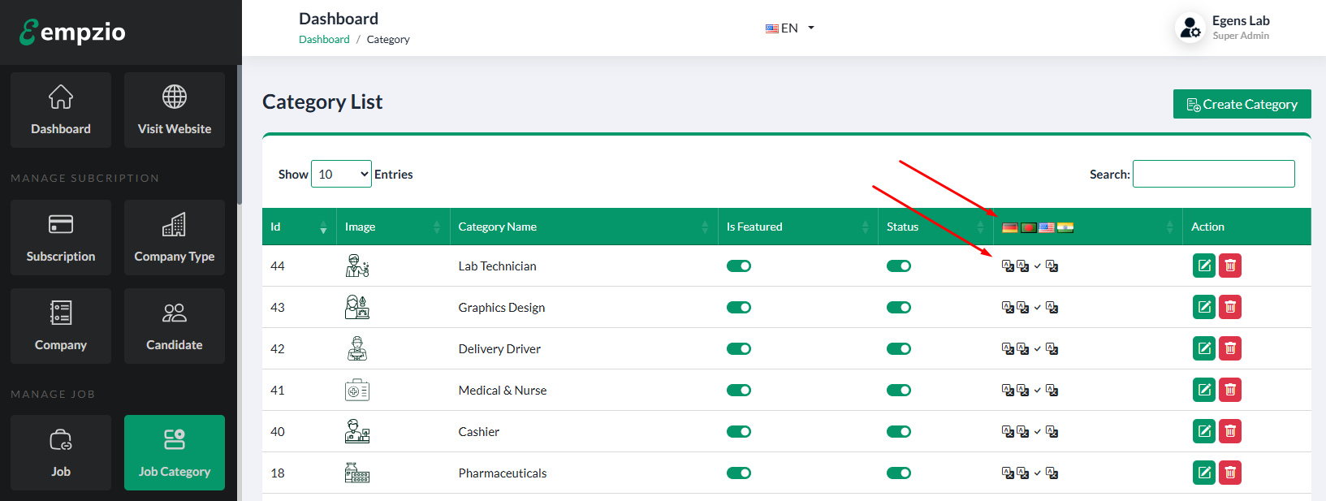The width and height of the screenshot is (1326, 501).
Task: Disable Status for Graphics Design
Action: pos(898,308)
